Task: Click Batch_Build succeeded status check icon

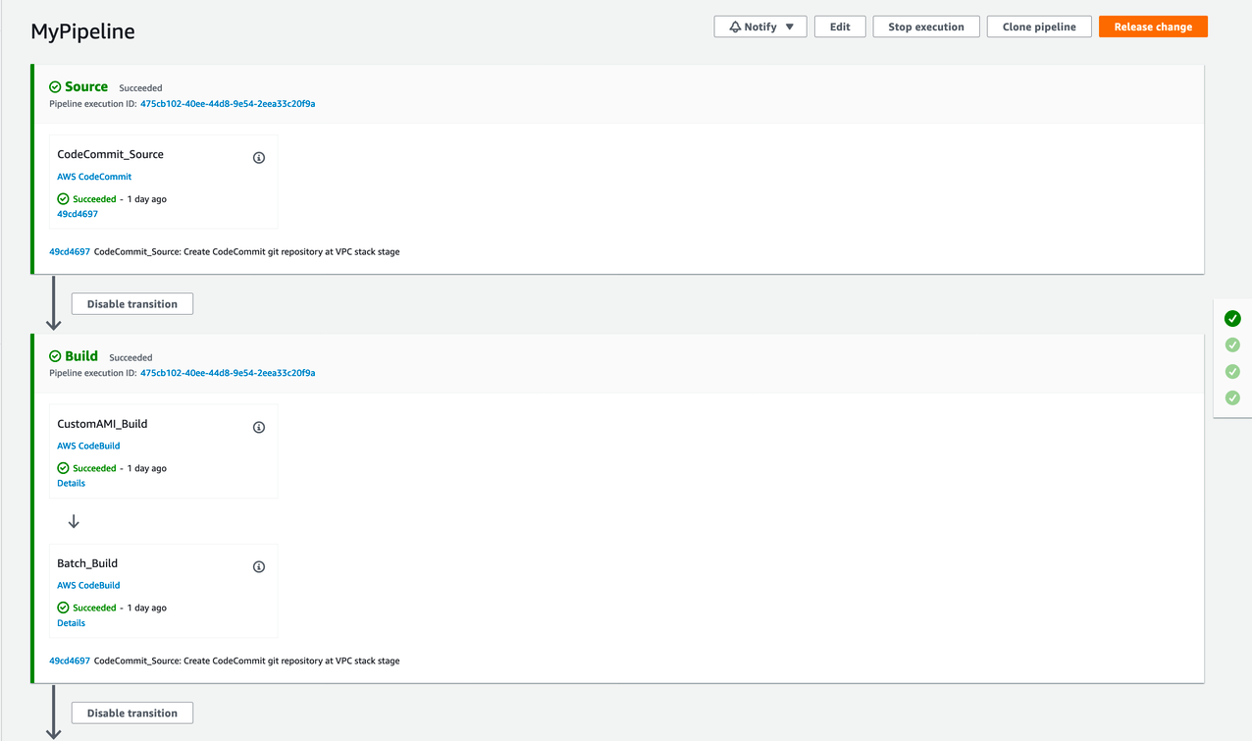Action: [63, 608]
